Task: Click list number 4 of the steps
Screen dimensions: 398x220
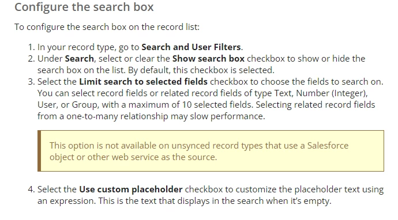Action: click(x=31, y=189)
